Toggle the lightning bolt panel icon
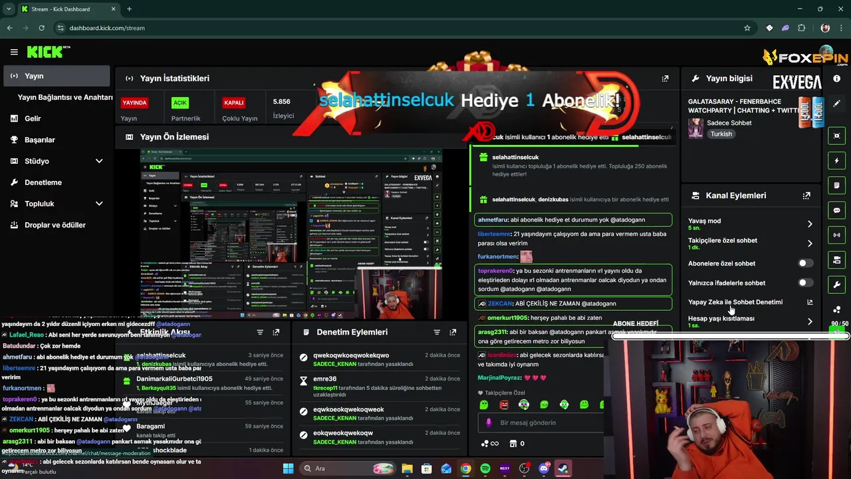This screenshot has height=479, width=851. (x=836, y=160)
